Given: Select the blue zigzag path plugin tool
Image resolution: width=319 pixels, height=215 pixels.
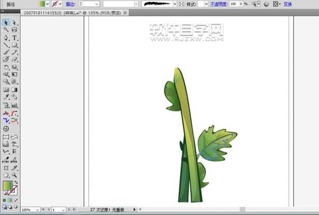Looking at the screenshot, I should (6, 121).
